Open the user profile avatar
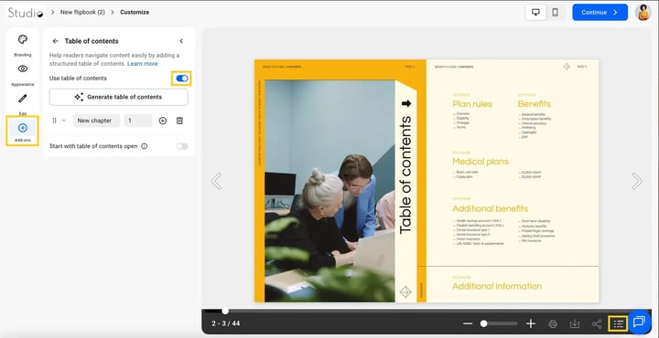 (643, 12)
